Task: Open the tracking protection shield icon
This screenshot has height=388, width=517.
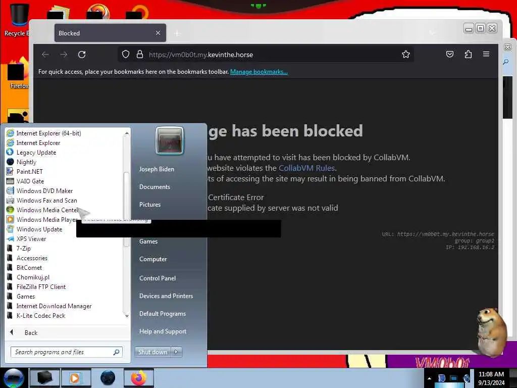Action: pos(126,55)
